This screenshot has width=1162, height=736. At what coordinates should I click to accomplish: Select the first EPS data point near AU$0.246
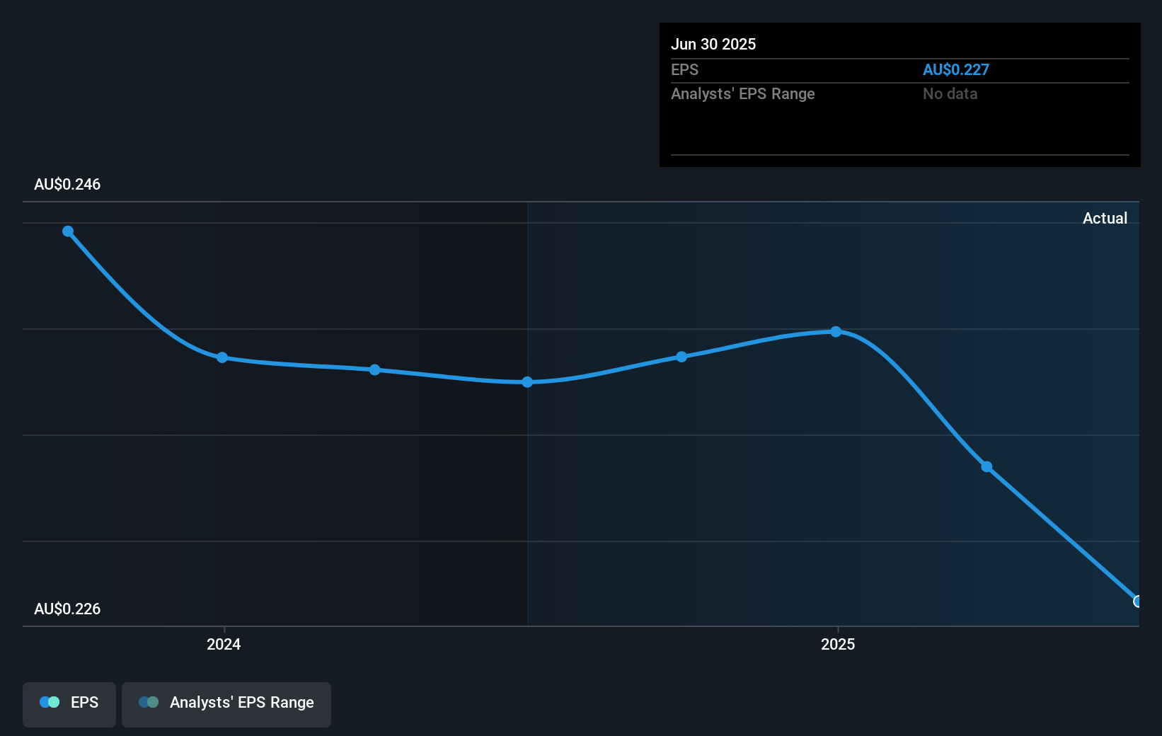[x=68, y=231]
